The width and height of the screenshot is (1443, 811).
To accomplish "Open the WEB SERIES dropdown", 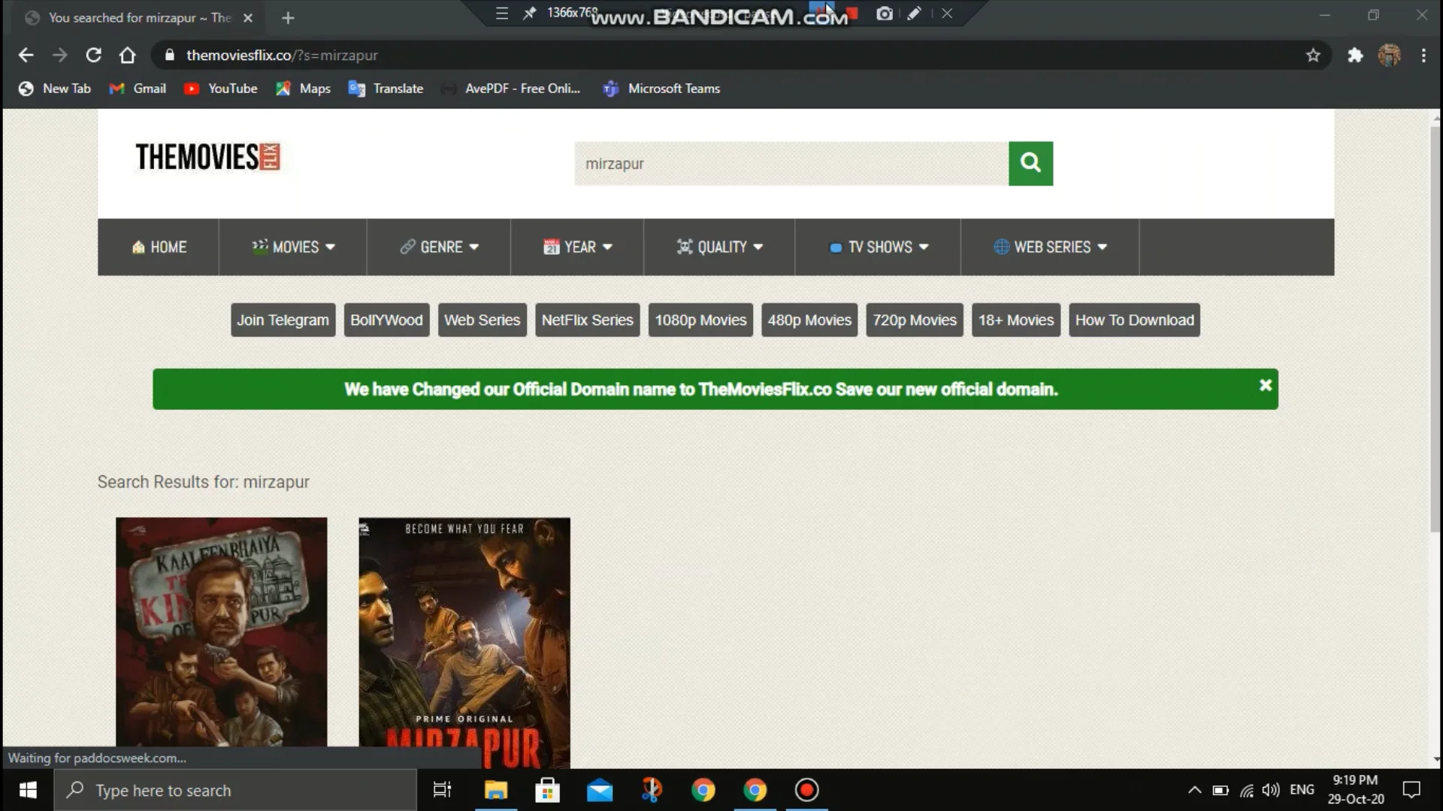I will pyautogui.click(x=1050, y=247).
